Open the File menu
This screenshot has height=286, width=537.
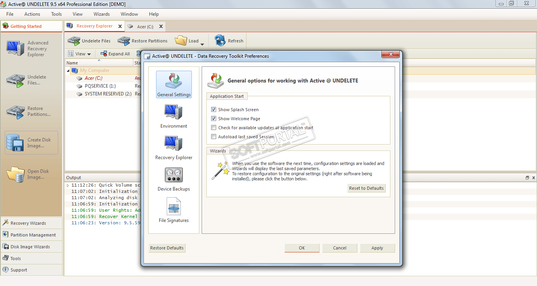click(10, 14)
